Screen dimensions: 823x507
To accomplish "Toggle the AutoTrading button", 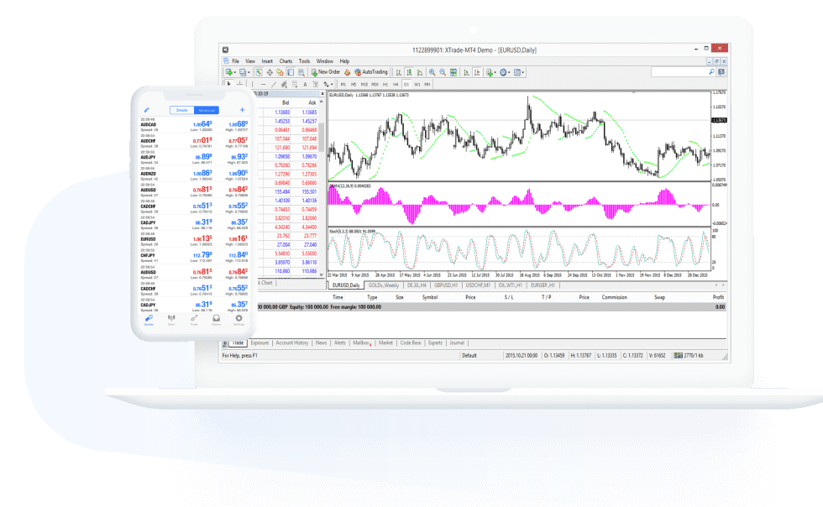I will [371, 72].
